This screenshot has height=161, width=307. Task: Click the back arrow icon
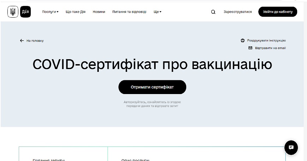(x=22, y=41)
